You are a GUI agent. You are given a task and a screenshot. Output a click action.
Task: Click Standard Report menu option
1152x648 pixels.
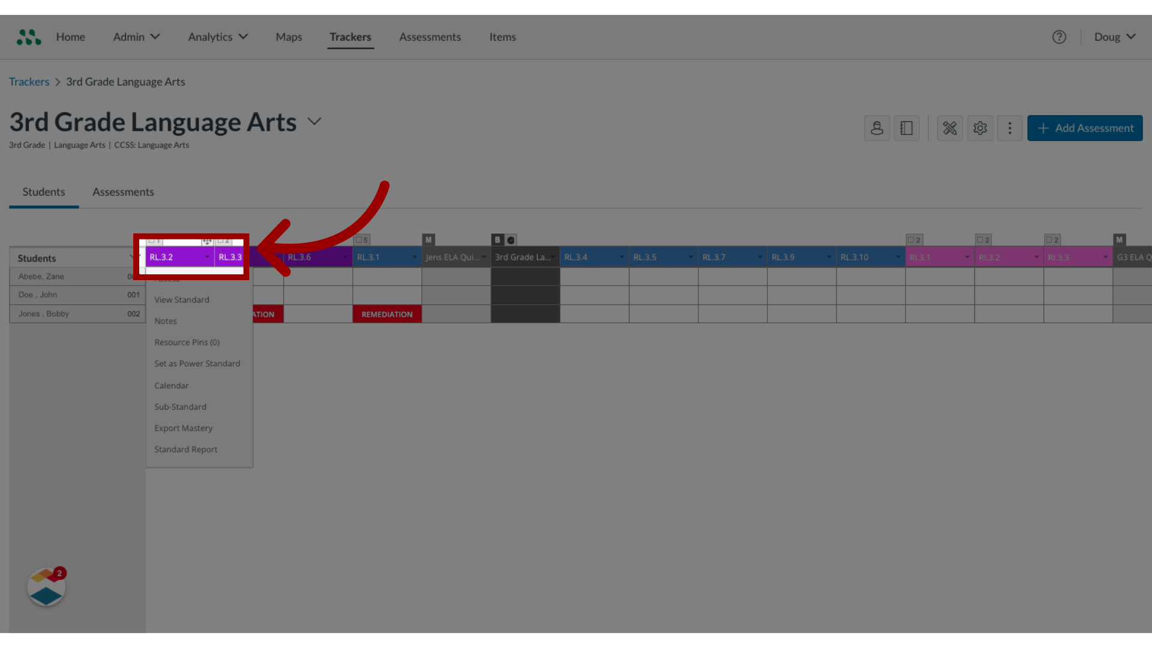[185, 449]
